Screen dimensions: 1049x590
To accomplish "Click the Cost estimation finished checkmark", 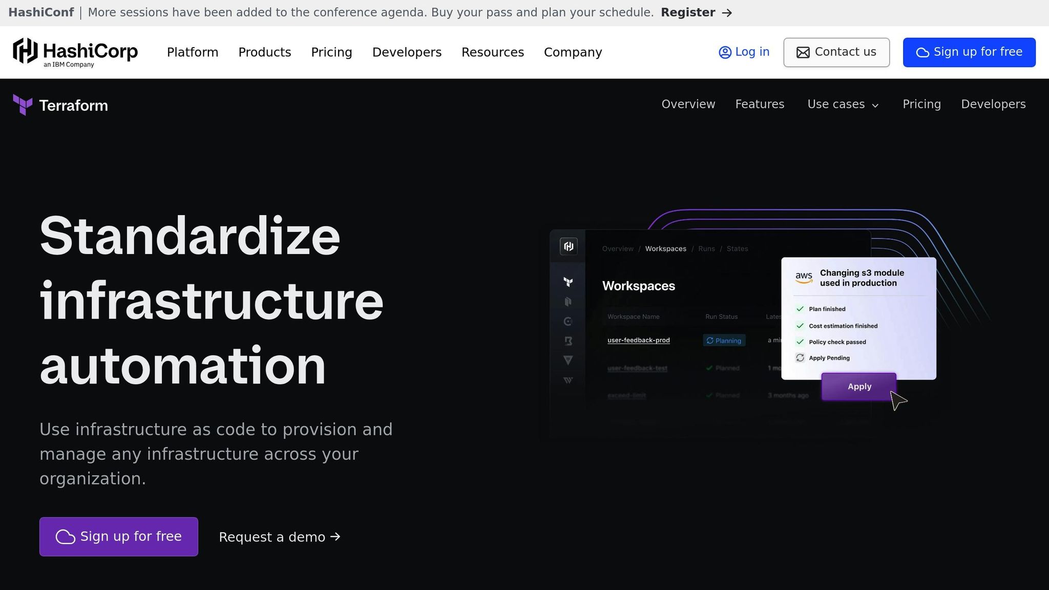I will click(x=800, y=326).
